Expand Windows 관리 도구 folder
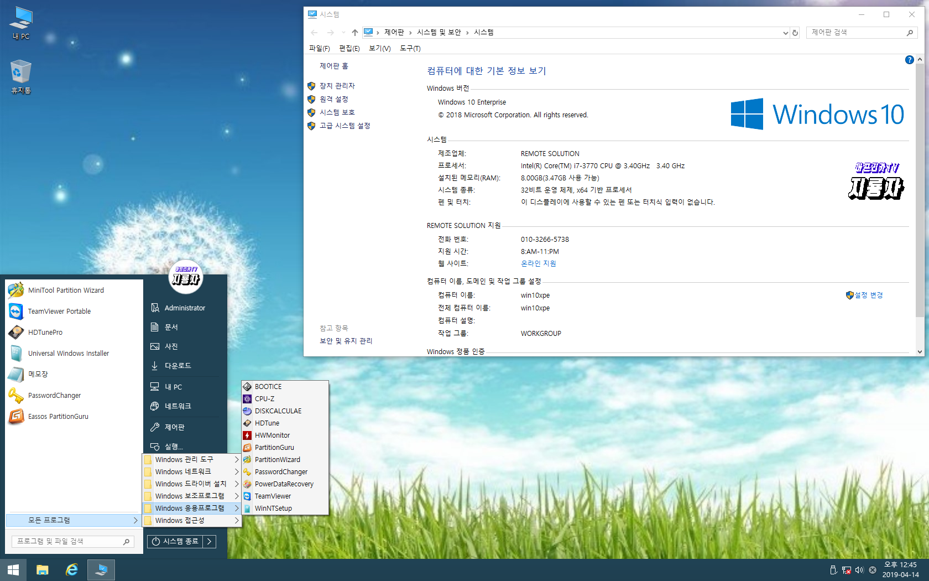Image resolution: width=929 pixels, height=581 pixels. click(192, 459)
